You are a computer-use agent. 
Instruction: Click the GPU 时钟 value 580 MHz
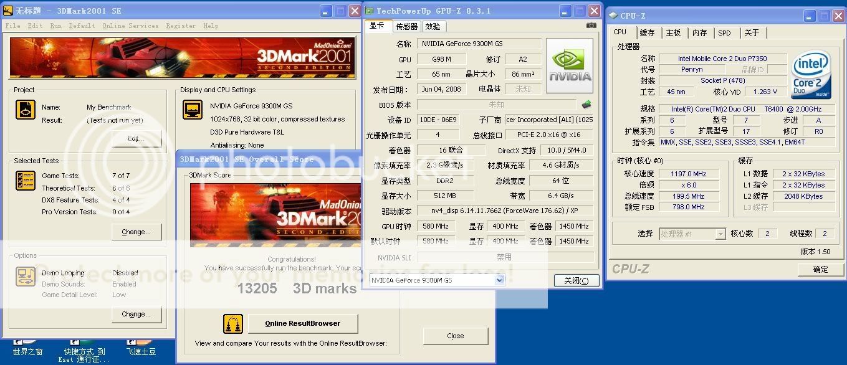(436, 226)
